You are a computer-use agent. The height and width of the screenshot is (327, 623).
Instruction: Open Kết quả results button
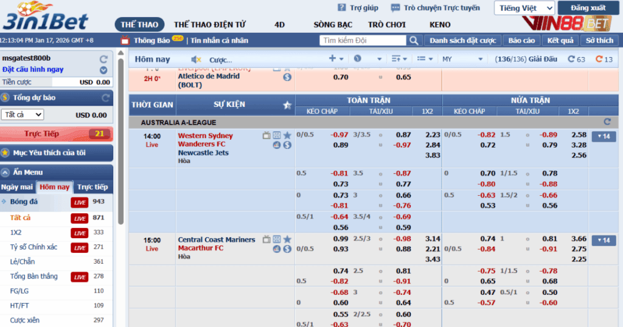(x=560, y=41)
